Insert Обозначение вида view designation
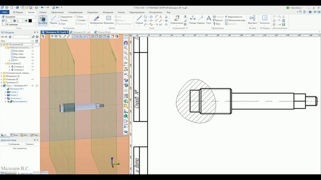 click(235, 20)
